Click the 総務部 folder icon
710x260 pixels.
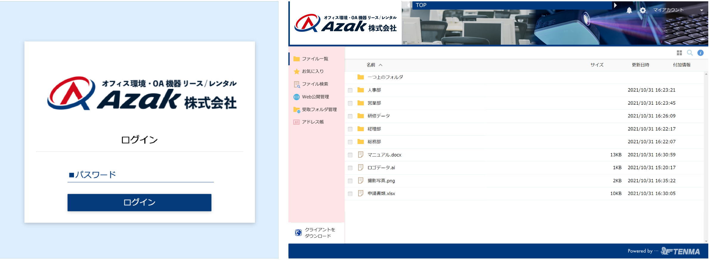361,142
